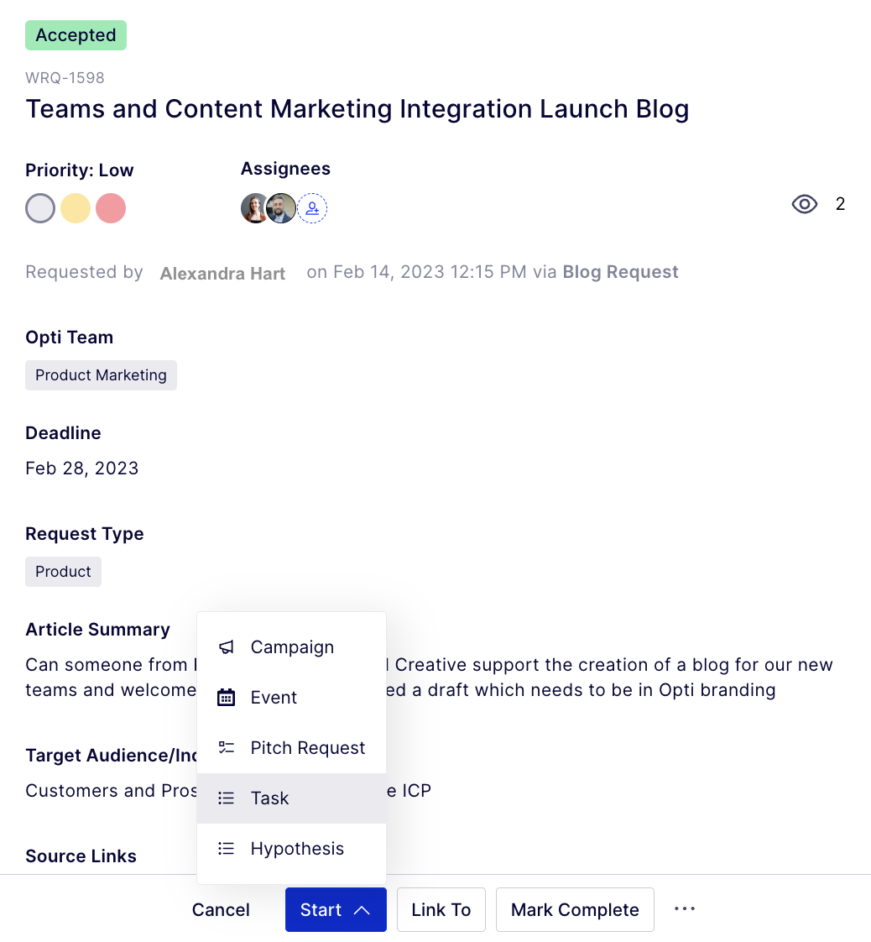Choose Task from the Start menu
The width and height of the screenshot is (871, 942).
point(292,798)
